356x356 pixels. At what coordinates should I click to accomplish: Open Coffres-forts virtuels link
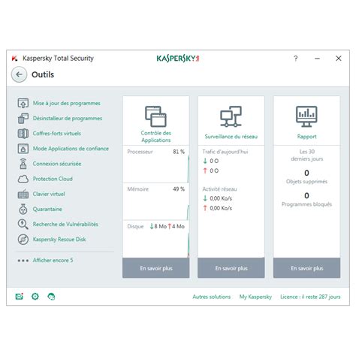click(x=57, y=134)
